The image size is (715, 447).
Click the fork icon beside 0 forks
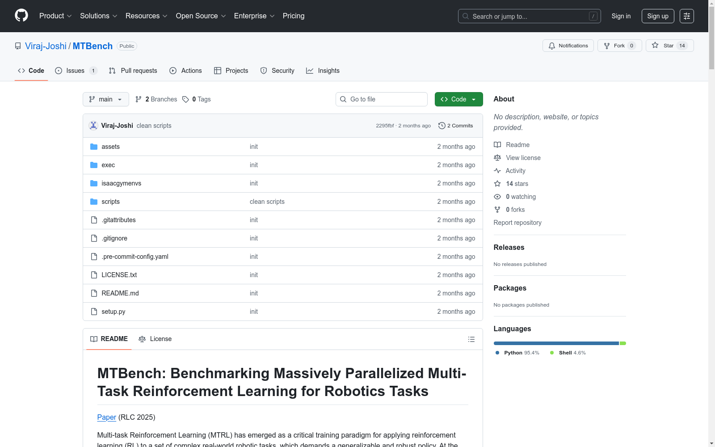(497, 210)
